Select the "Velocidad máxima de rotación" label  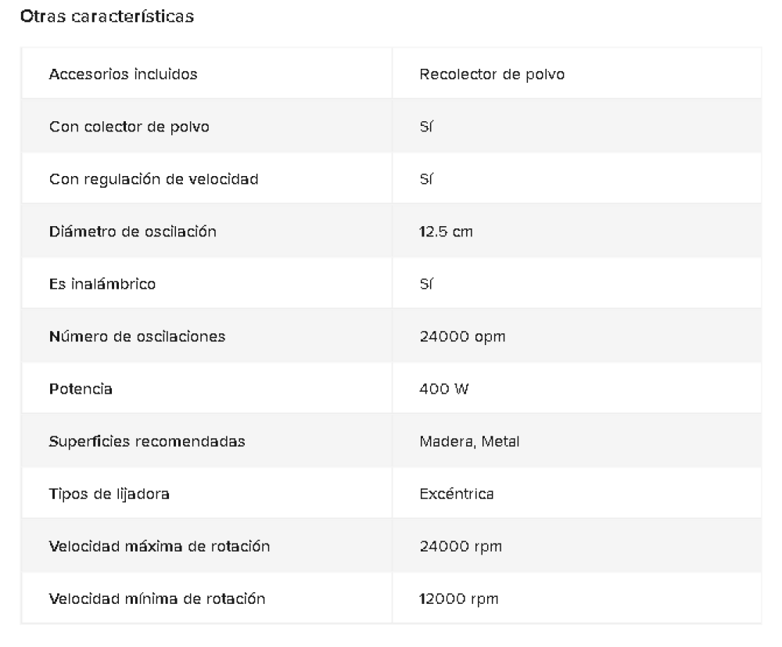[160, 546]
